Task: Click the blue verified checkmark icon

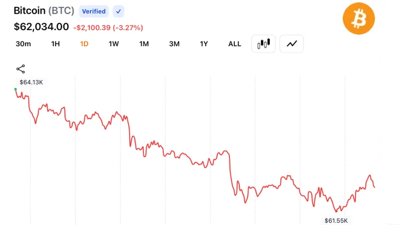Action: click(x=118, y=12)
